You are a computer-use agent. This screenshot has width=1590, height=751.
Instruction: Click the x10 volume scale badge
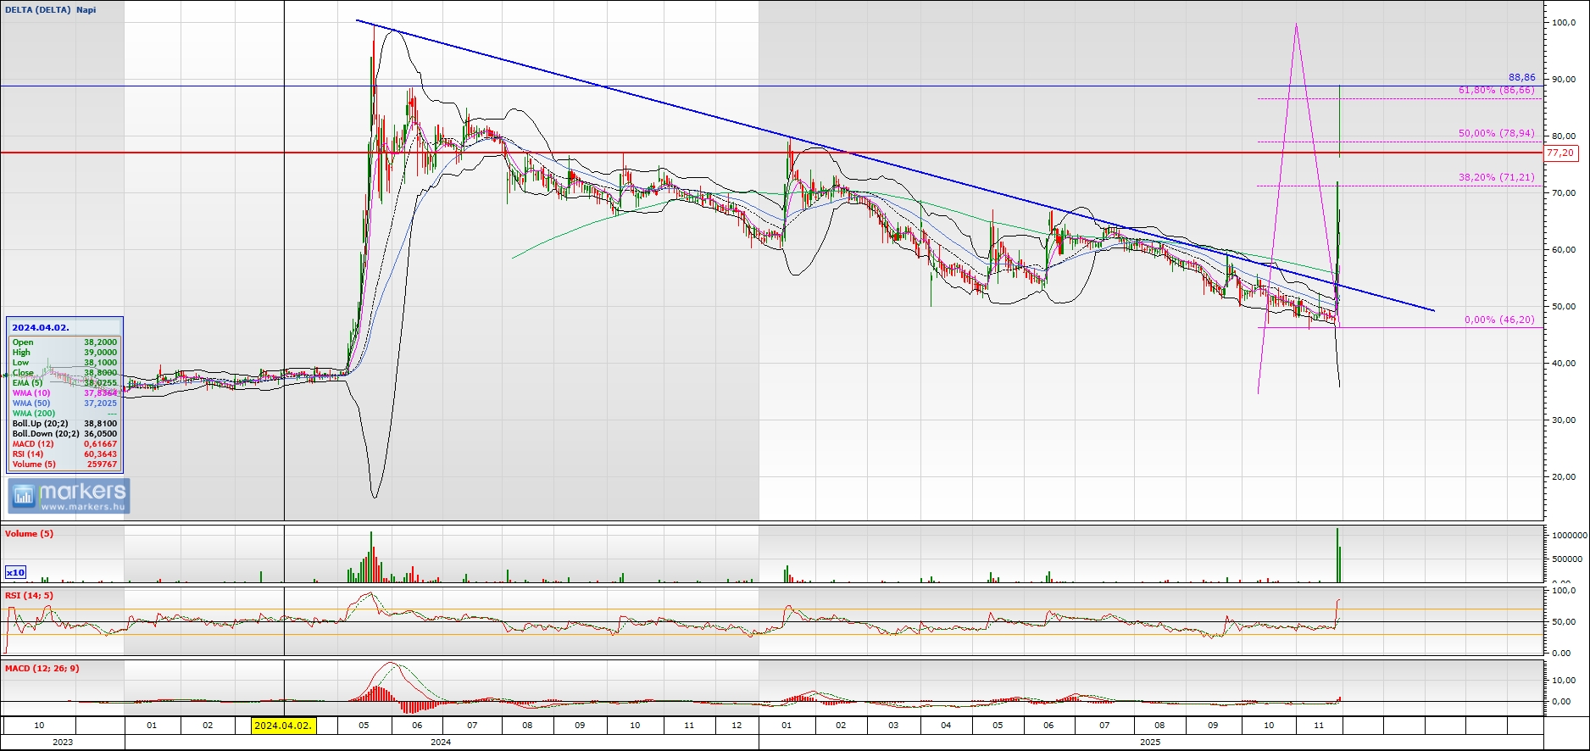[x=15, y=572]
